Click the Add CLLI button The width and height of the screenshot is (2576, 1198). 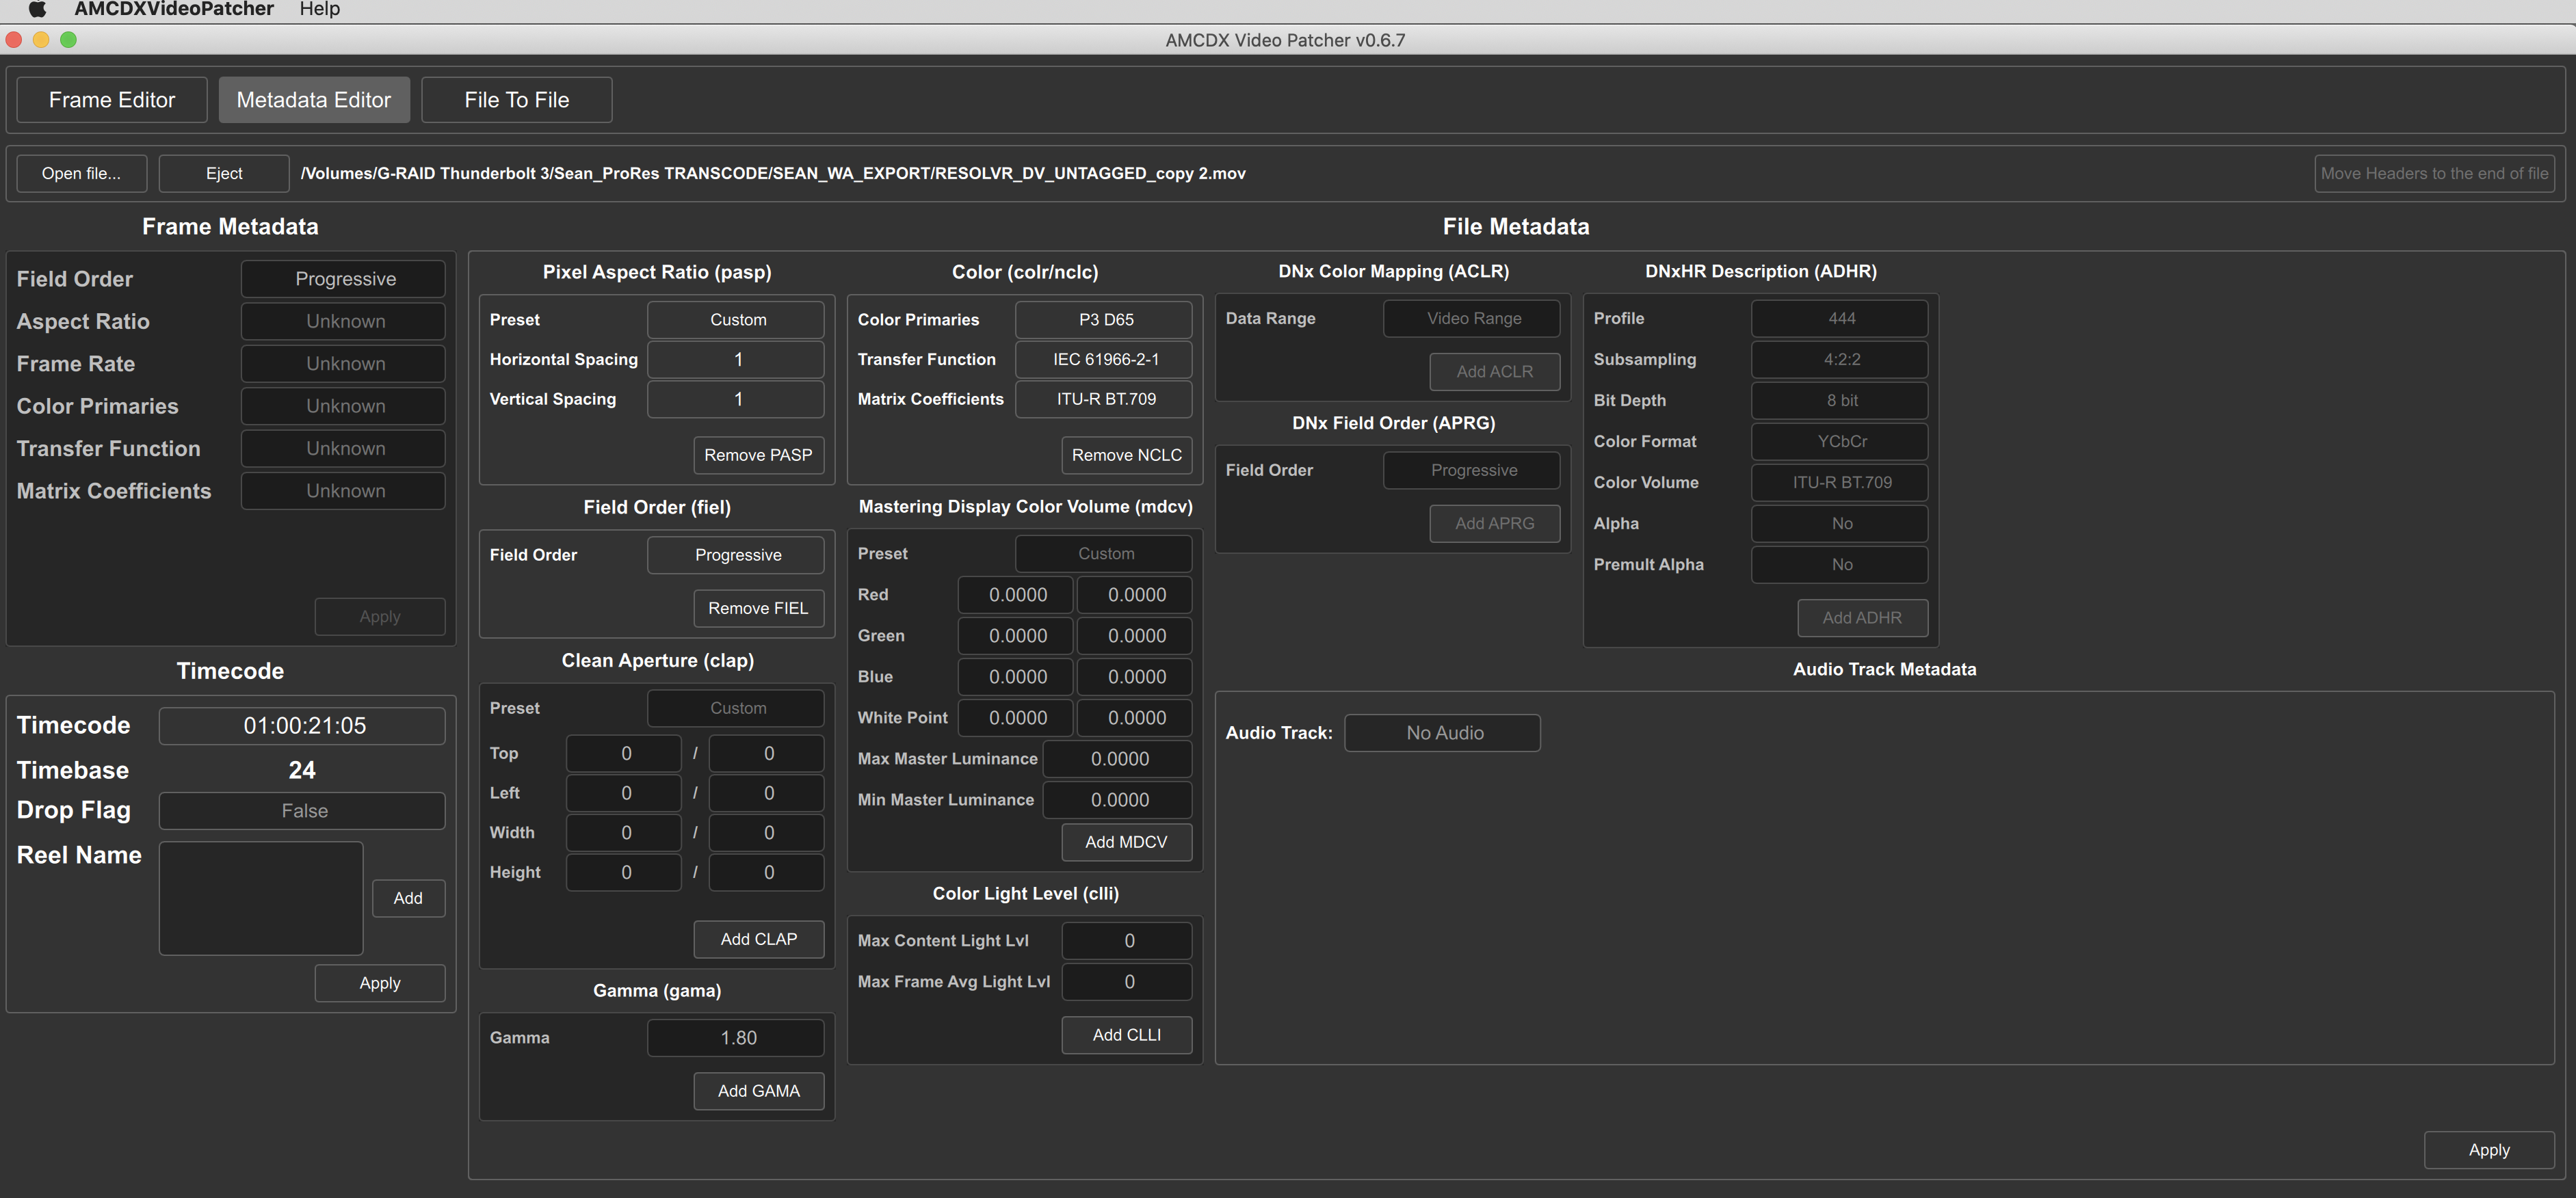click(1127, 1035)
